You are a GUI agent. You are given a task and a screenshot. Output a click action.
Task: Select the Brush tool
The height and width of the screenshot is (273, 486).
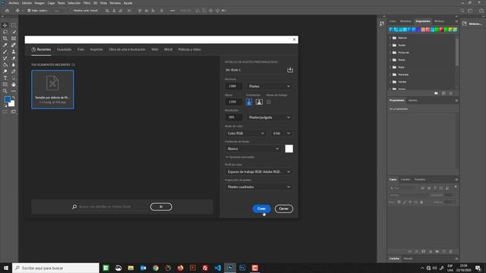coord(5,52)
